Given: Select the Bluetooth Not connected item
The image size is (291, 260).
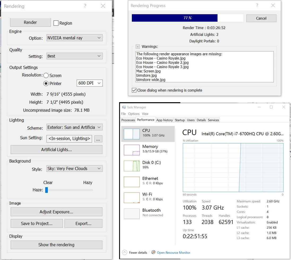Looking at the screenshot, I should [x=148, y=214].
